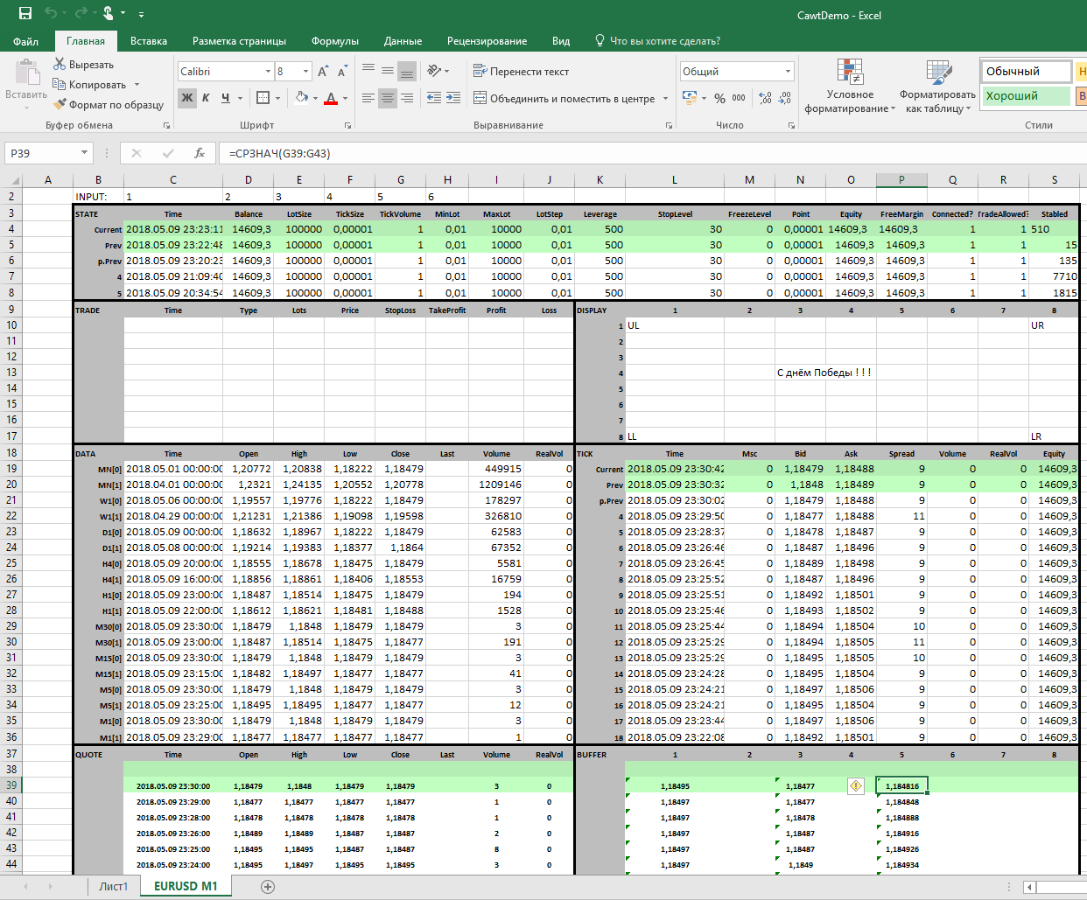Image resolution: width=1087 pixels, height=900 pixels.
Task: Open the Calibri font name dropdown
Action: [268, 72]
